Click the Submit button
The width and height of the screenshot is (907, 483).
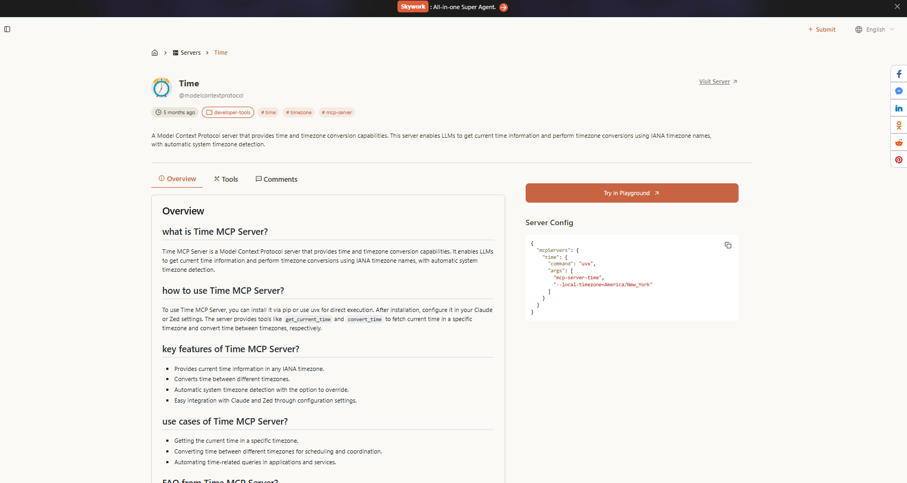[822, 29]
